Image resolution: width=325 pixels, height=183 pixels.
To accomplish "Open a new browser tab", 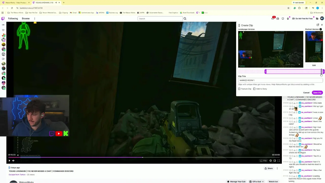I will click(64, 3).
